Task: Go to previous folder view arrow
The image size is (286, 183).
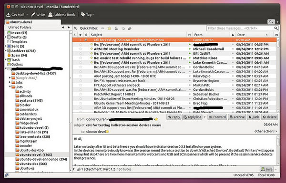Action: coord(63,27)
